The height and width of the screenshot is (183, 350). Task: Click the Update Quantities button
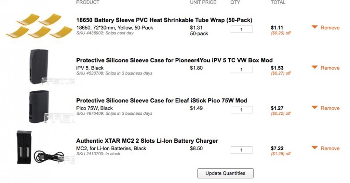coord(225,173)
